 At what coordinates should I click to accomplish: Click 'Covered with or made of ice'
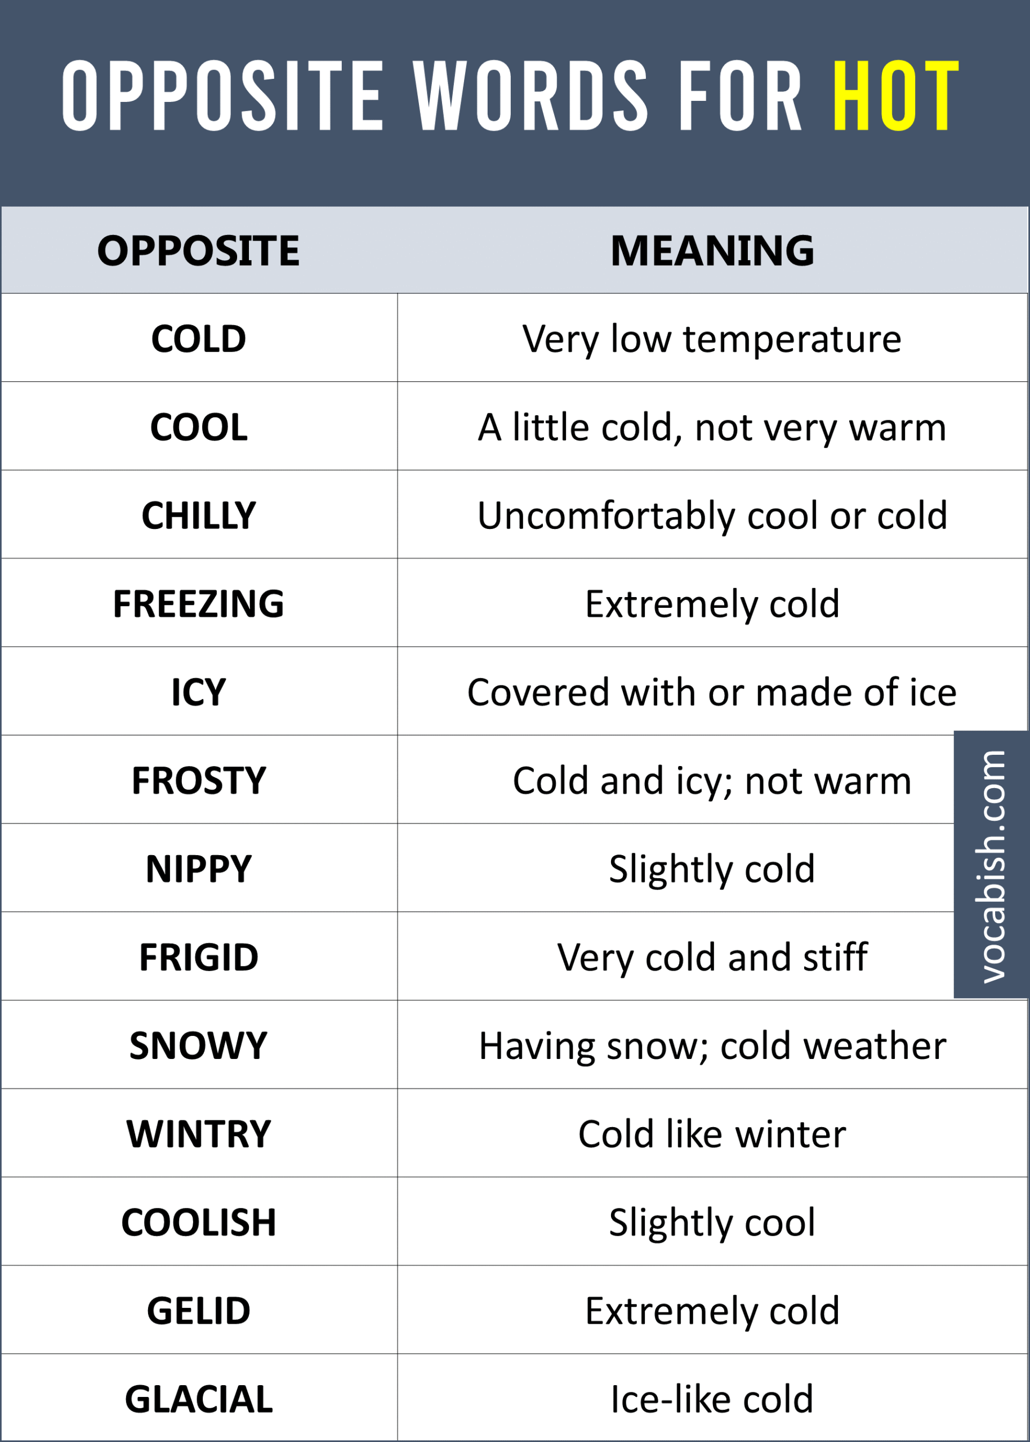point(712,692)
